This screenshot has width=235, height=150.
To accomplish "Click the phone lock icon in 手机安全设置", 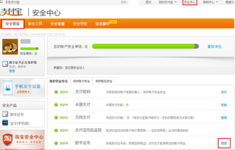I will [8, 88].
